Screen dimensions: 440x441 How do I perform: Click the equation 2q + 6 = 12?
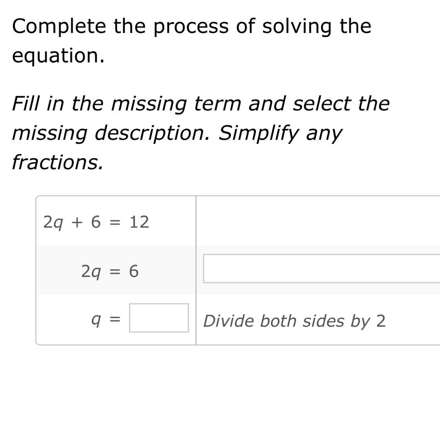(96, 222)
